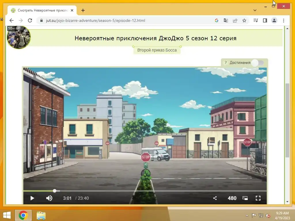Minimize the Chrome window
Viewport: 295px width, 221px height.
tap(265, 7)
